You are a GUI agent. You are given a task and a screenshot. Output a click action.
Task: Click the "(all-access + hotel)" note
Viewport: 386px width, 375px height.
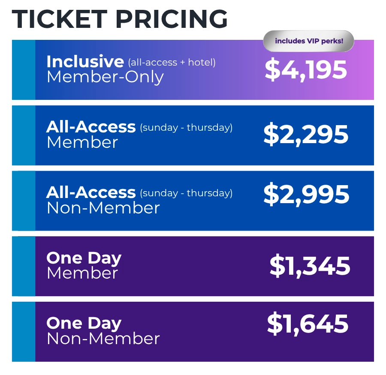pos(172,63)
